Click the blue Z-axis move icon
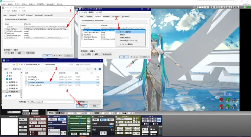 pyautogui.click(x=235, y=107)
